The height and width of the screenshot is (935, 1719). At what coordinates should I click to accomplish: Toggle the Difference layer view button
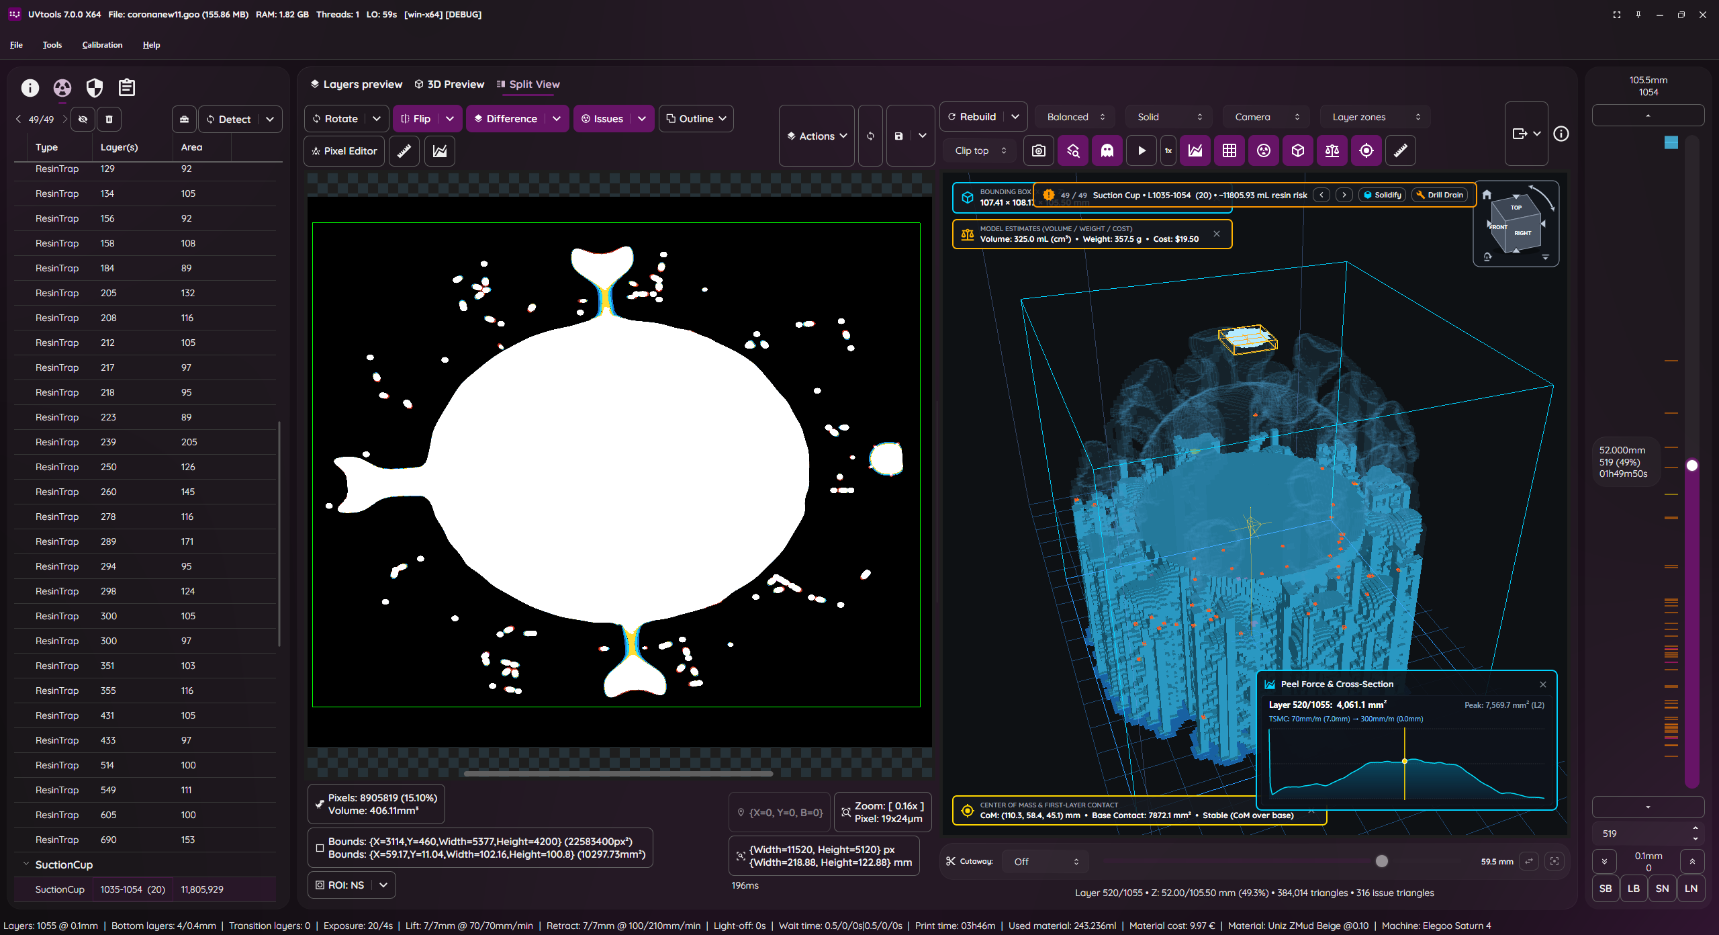tap(506, 119)
